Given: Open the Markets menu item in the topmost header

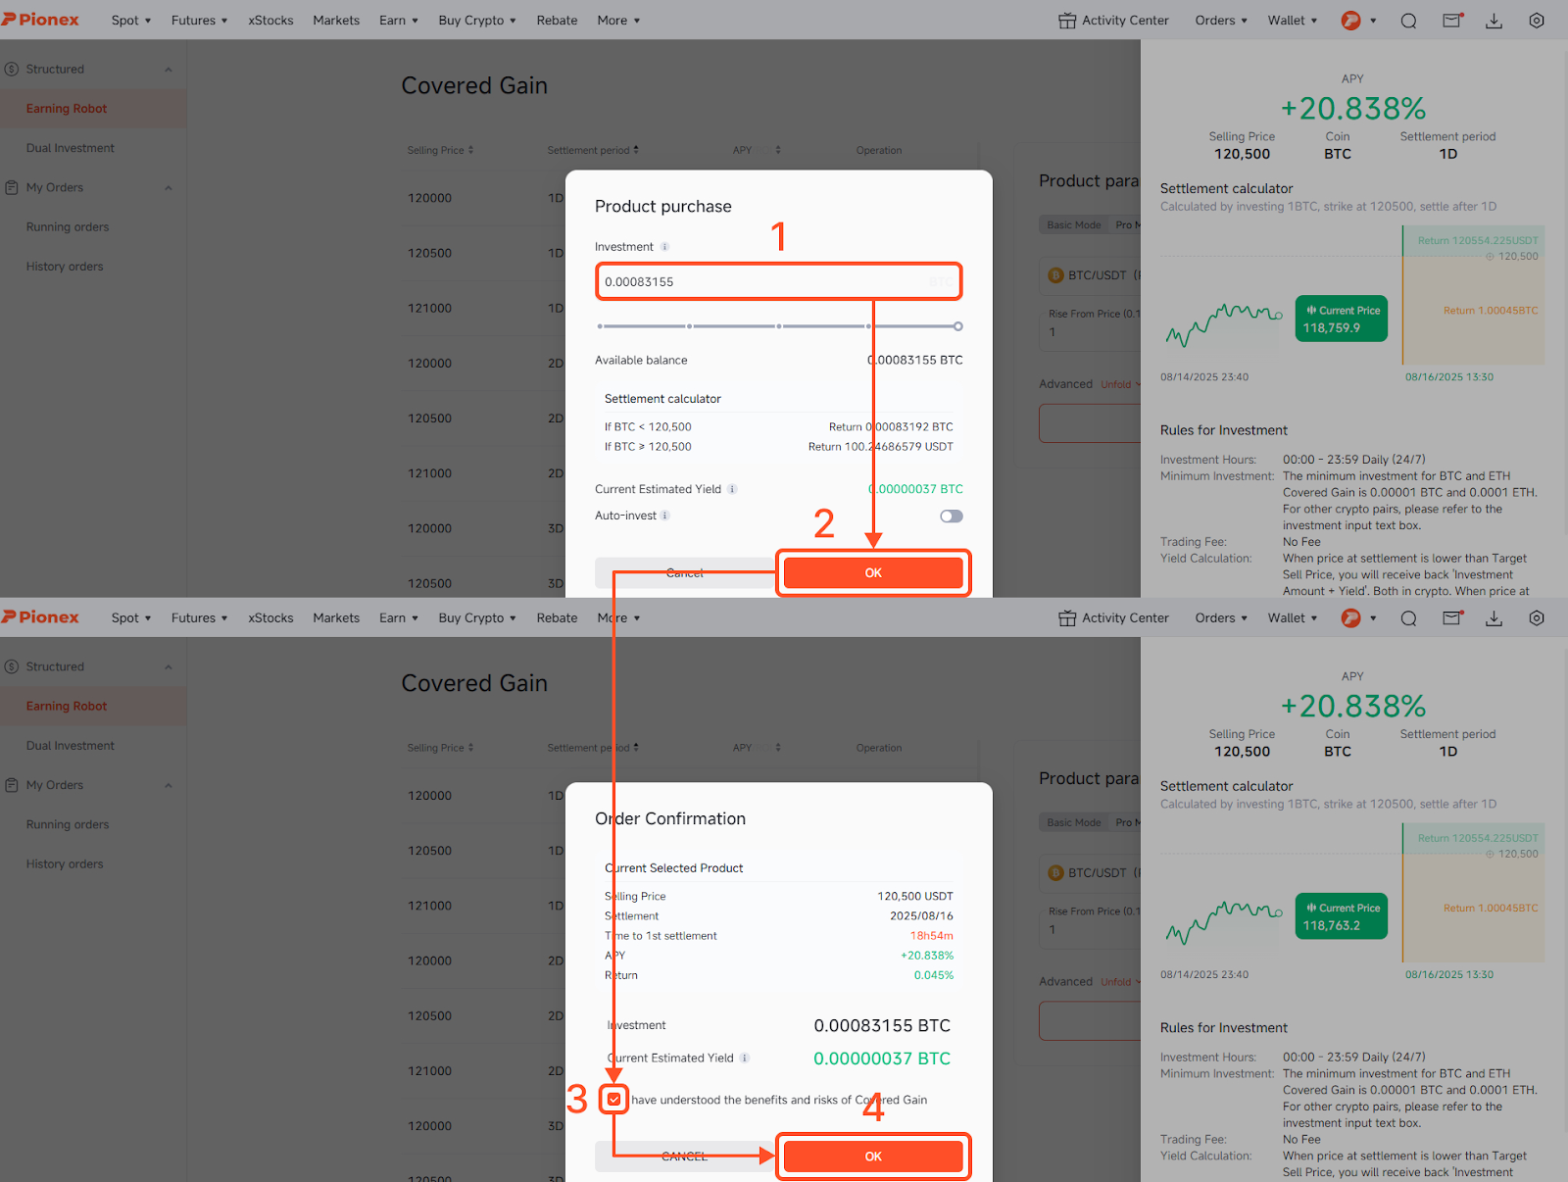Looking at the screenshot, I should point(336,21).
